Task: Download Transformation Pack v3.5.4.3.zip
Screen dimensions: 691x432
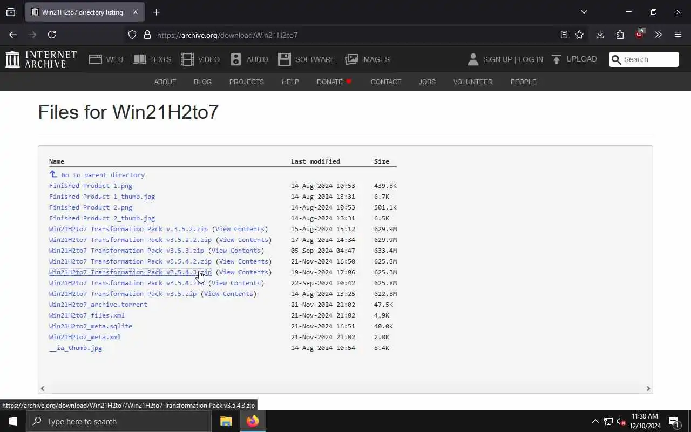Action: point(130,272)
